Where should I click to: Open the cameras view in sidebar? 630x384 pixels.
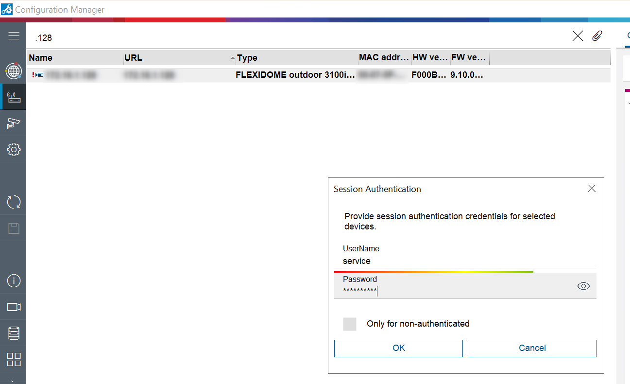[14, 123]
